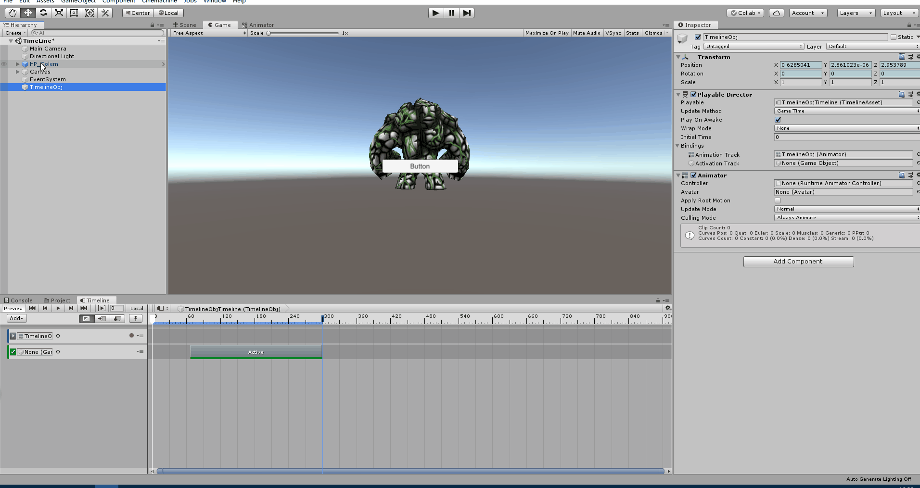Select the Rect transform tool
The height and width of the screenshot is (488, 920).
click(74, 13)
